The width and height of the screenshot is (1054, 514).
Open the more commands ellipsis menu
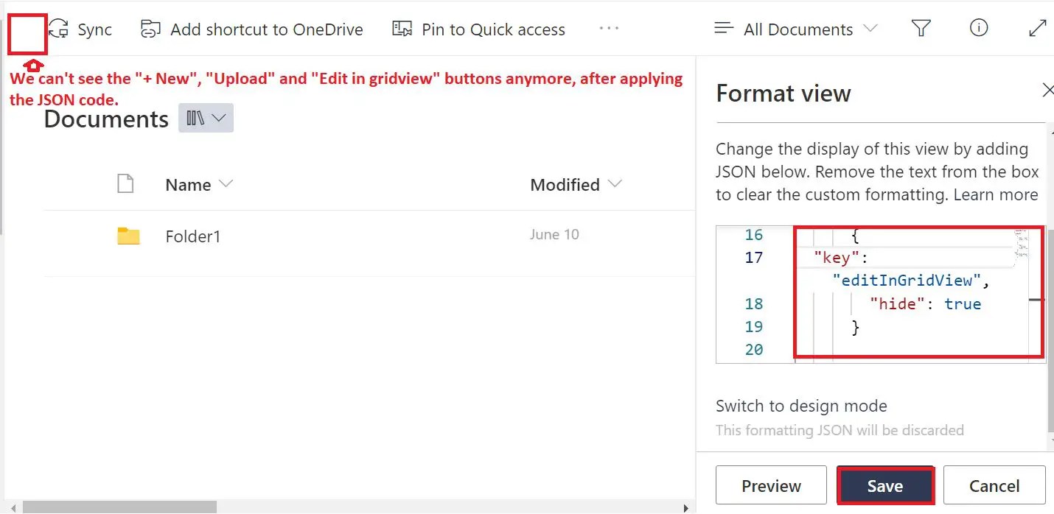click(x=609, y=28)
